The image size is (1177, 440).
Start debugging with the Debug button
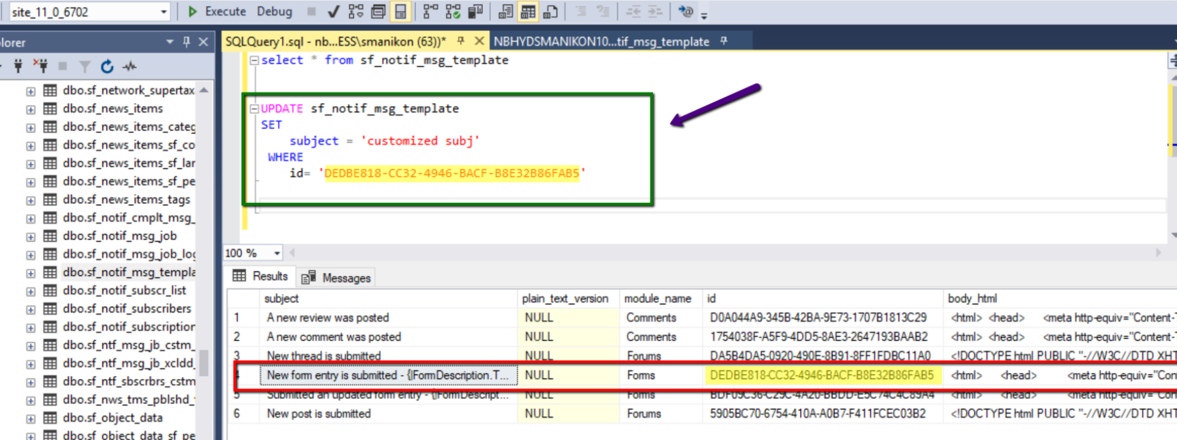[x=275, y=11]
